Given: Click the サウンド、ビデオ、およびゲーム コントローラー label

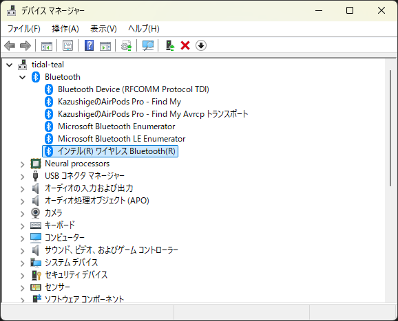Looking at the screenshot, I should point(112,250).
